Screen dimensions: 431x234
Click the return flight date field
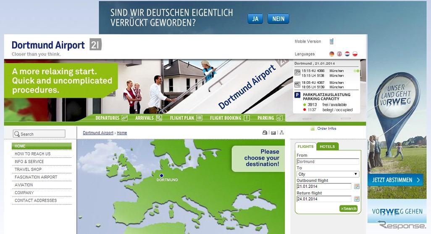[324, 199]
